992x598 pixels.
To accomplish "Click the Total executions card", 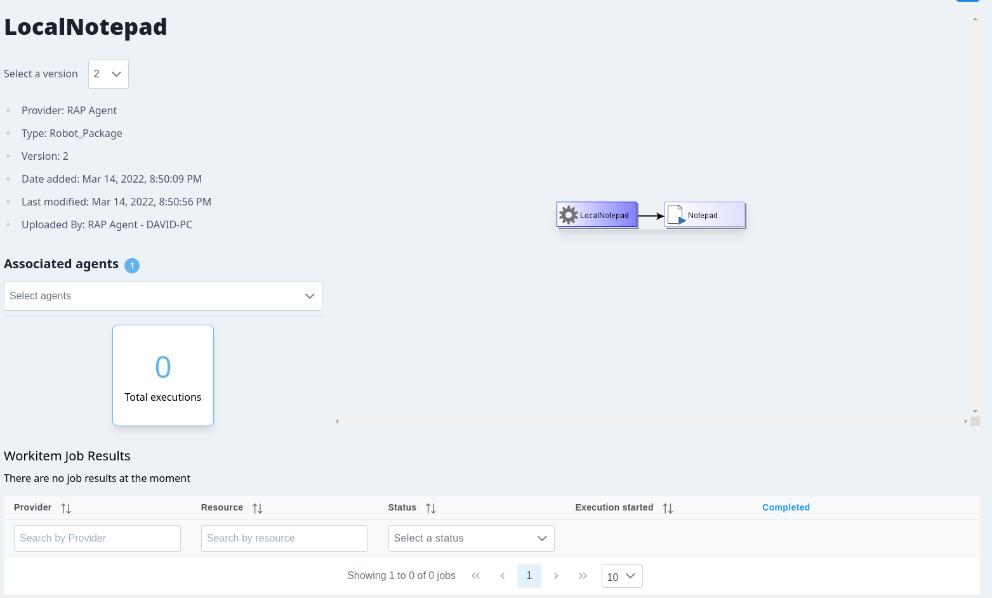I will click(163, 375).
